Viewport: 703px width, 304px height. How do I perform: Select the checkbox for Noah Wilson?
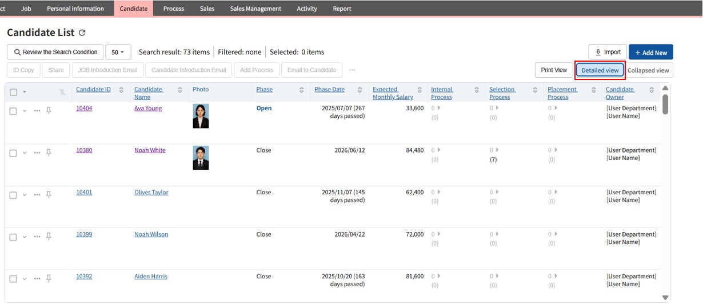pos(13,237)
